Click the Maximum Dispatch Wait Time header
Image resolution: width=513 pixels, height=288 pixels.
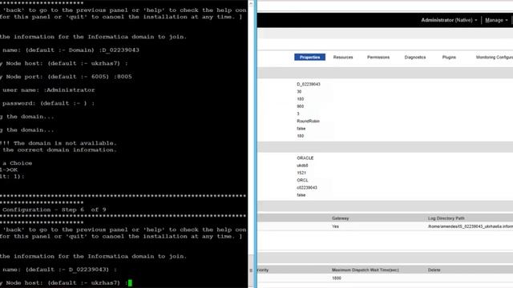click(366, 270)
